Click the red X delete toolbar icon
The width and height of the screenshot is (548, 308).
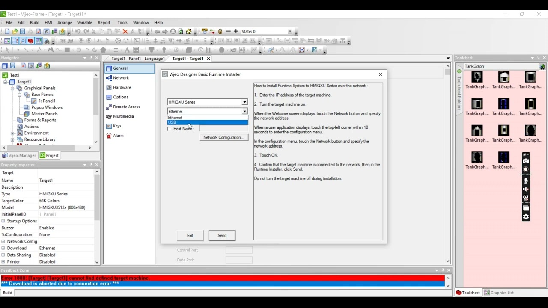pyautogui.click(x=125, y=31)
